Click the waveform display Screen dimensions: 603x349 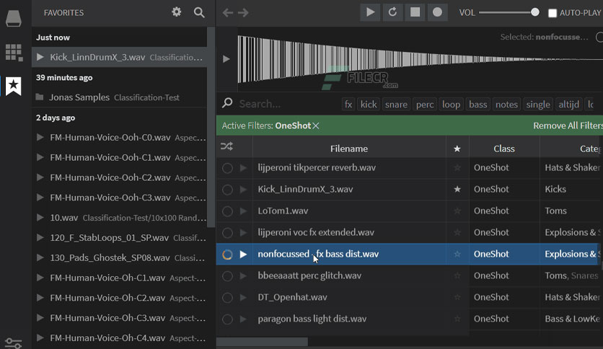coord(420,59)
